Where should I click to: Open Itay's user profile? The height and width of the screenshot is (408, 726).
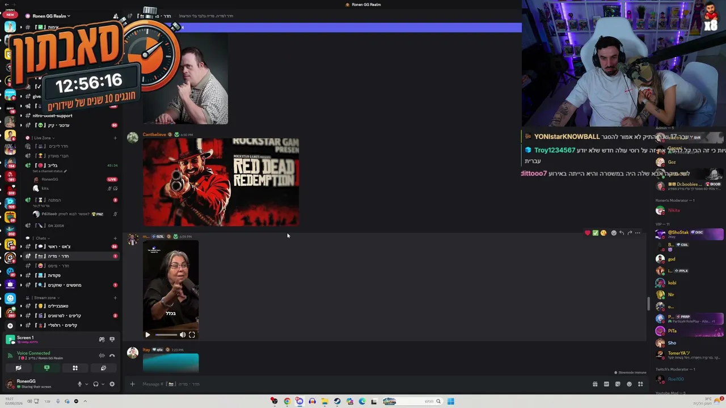pos(146,350)
